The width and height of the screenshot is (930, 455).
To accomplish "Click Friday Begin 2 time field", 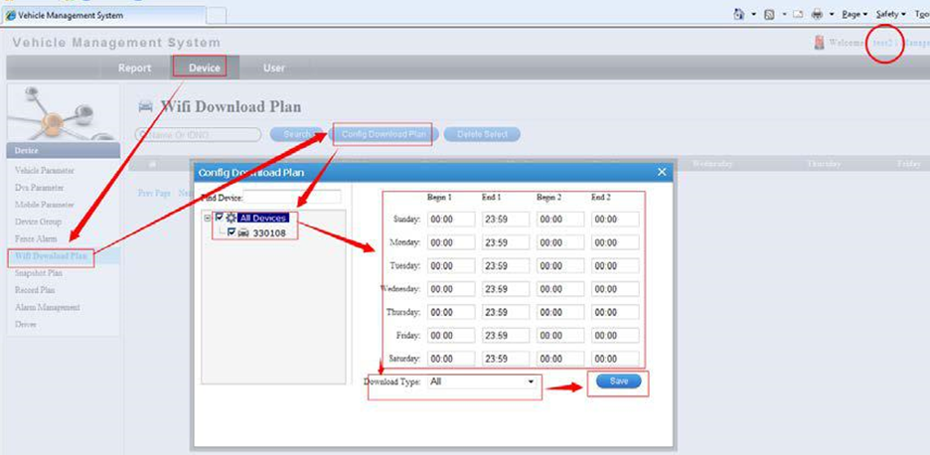I will coord(560,335).
